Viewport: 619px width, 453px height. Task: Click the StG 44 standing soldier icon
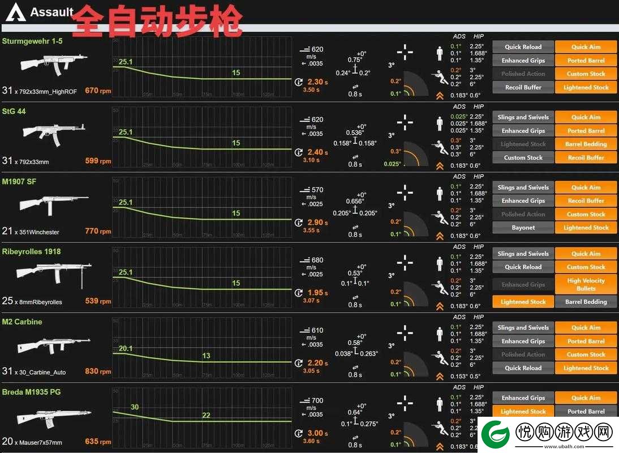tap(440, 123)
